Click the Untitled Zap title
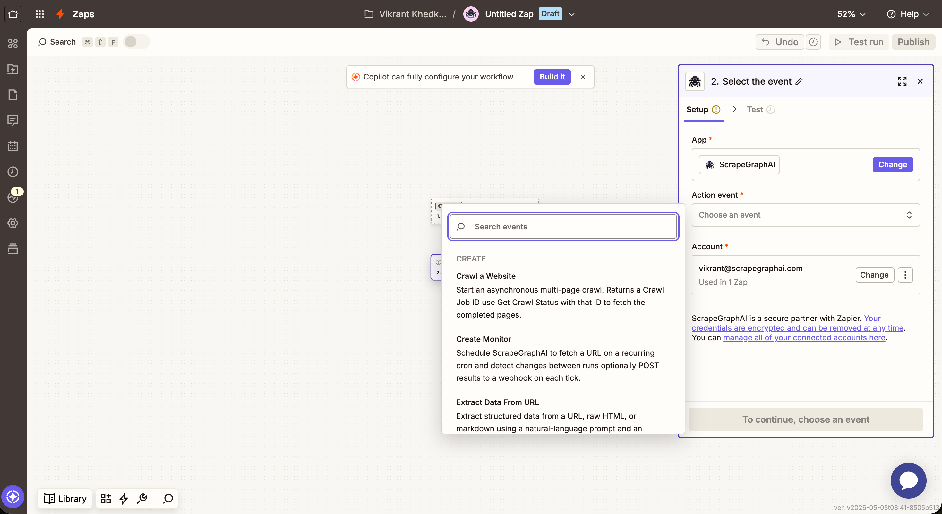The height and width of the screenshot is (514, 942). [509, 14]
